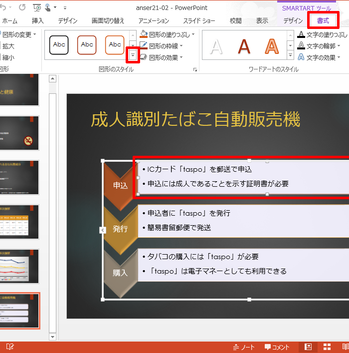Open the スライド ショー tab
This screenshot has height=353, width=349.
[x=199, y=20]
